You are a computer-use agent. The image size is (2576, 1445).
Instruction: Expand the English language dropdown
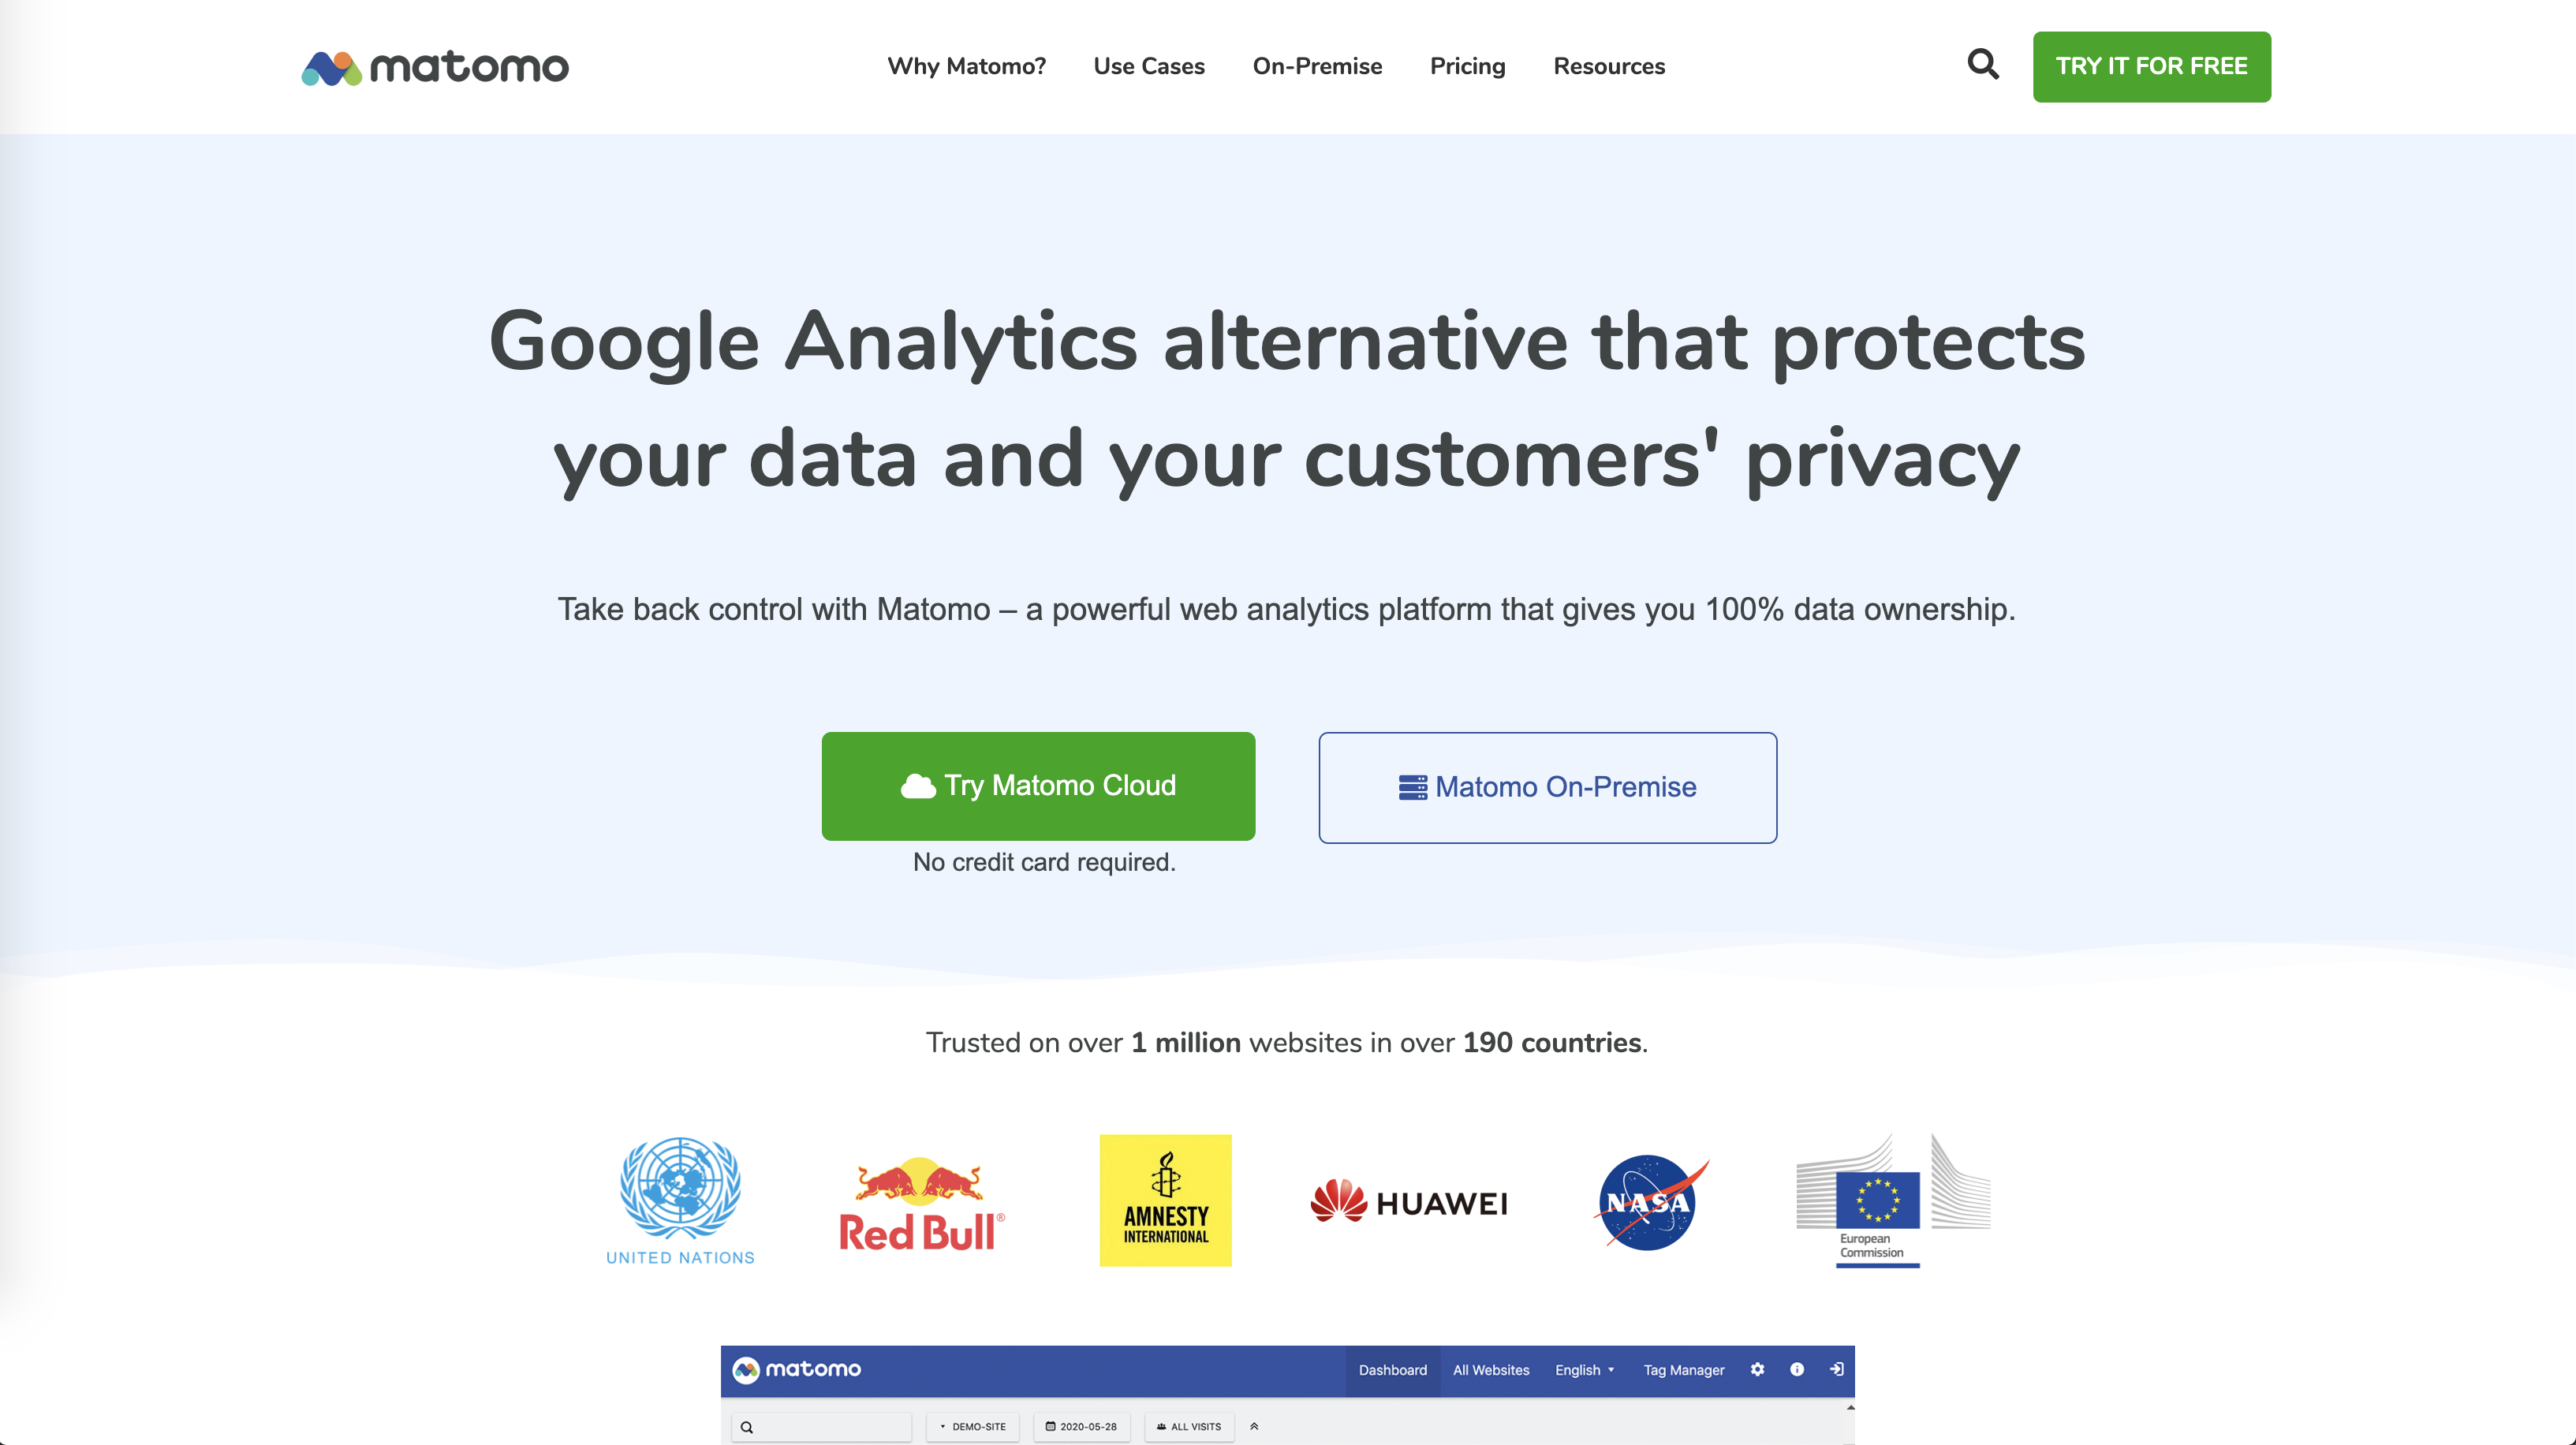click(x=1585, y=1370)
